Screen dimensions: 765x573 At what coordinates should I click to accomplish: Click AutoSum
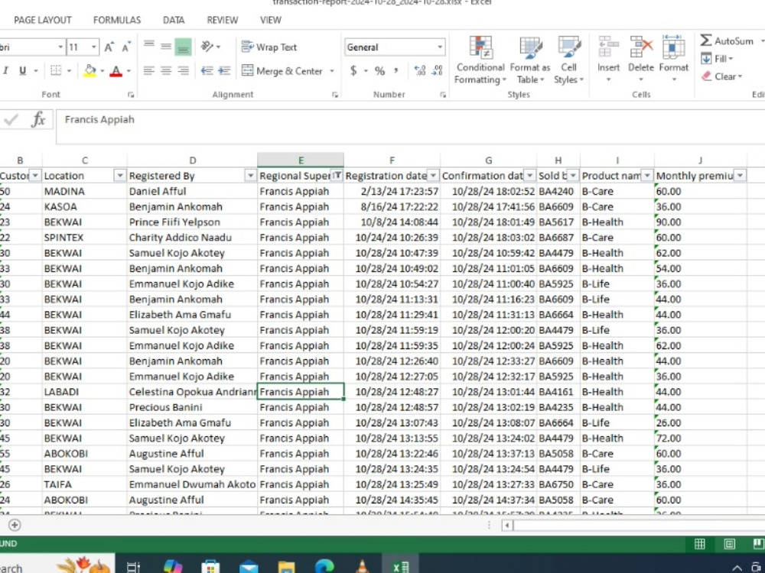click(727, 41)
